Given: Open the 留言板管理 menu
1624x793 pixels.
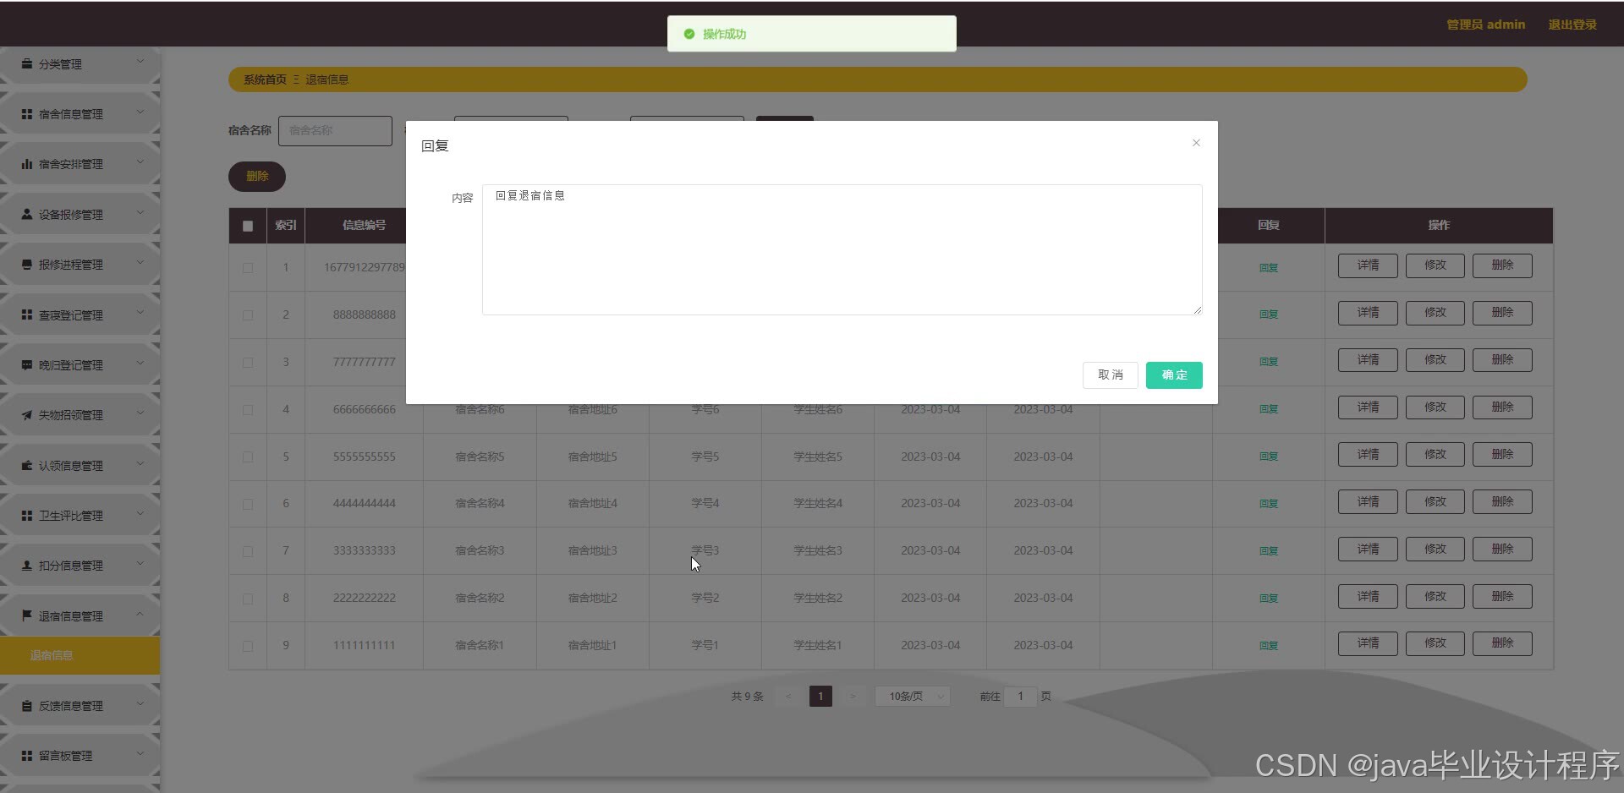Looking at the screenshot, I should tap(80, 755).
